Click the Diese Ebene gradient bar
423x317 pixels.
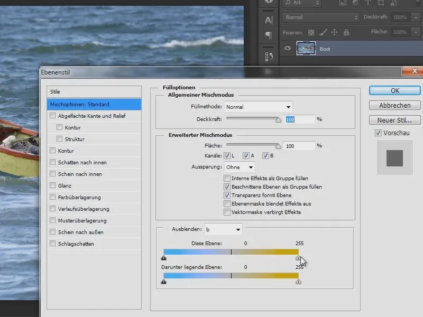231,252
